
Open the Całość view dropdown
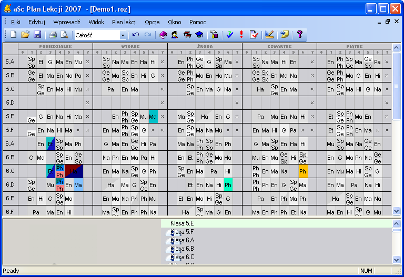pyautogui.click(x=123, y=35)
